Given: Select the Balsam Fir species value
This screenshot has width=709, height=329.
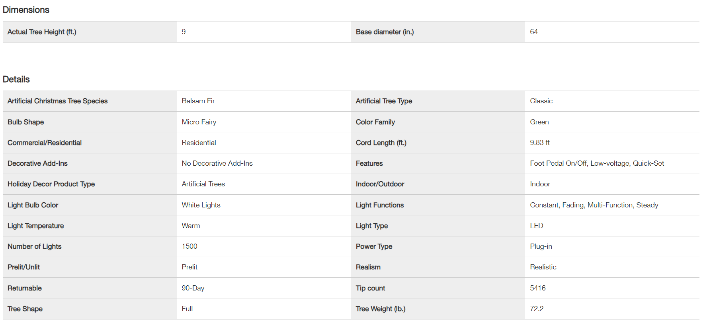Looking at the screenshot, I should [198, 101].
